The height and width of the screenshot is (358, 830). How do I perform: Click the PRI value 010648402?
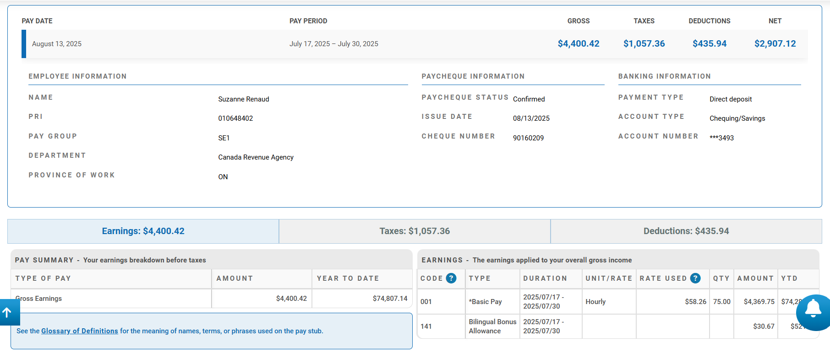[235, 118]
